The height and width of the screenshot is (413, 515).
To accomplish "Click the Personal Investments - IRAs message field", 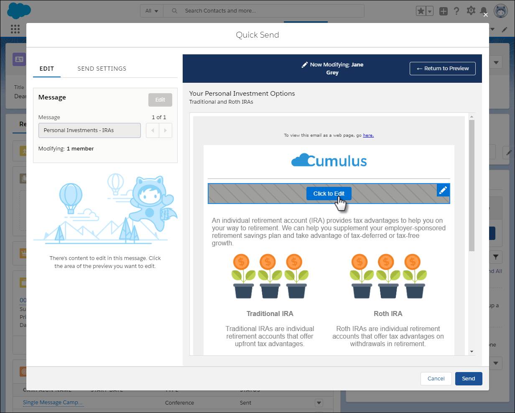I will point(89,130).
